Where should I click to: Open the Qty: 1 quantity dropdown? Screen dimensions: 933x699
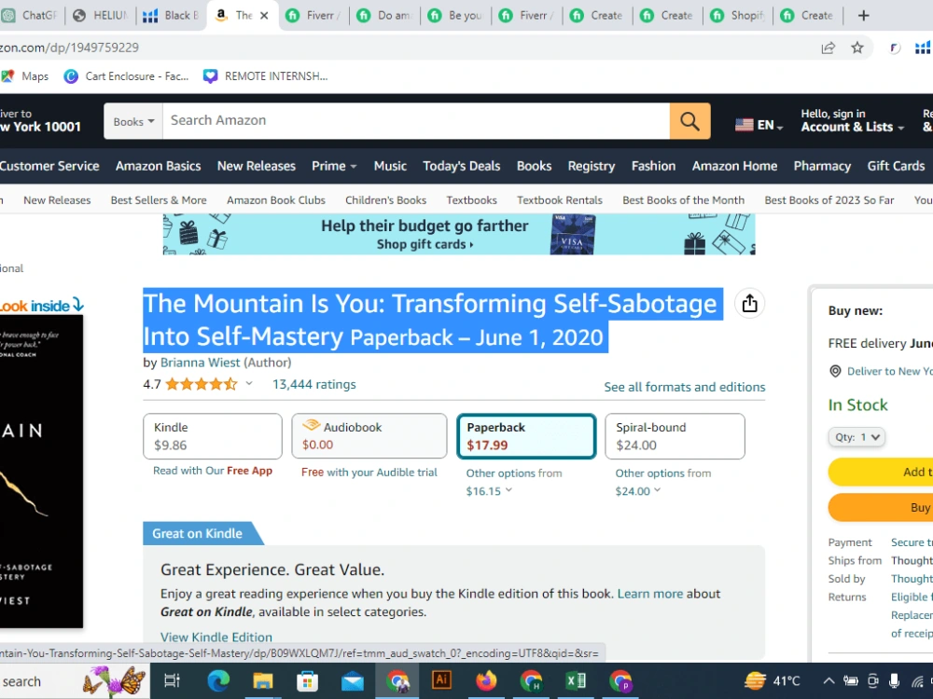856,437
